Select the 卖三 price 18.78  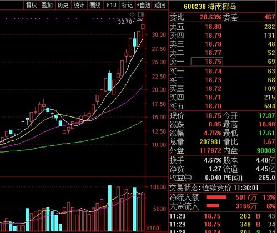tap(213, 44)
